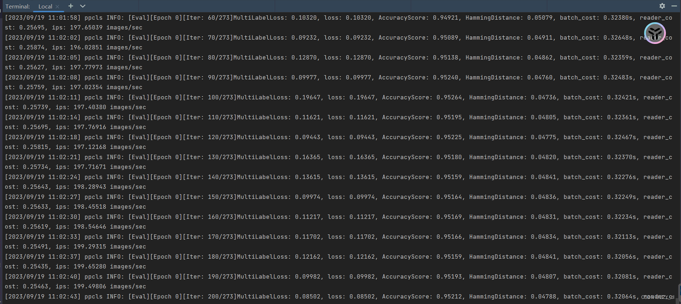Click the log text Iter: 100/273
The width and height of the screenshot is (681, 304).
pyautogui.click(x=210, y=97)
